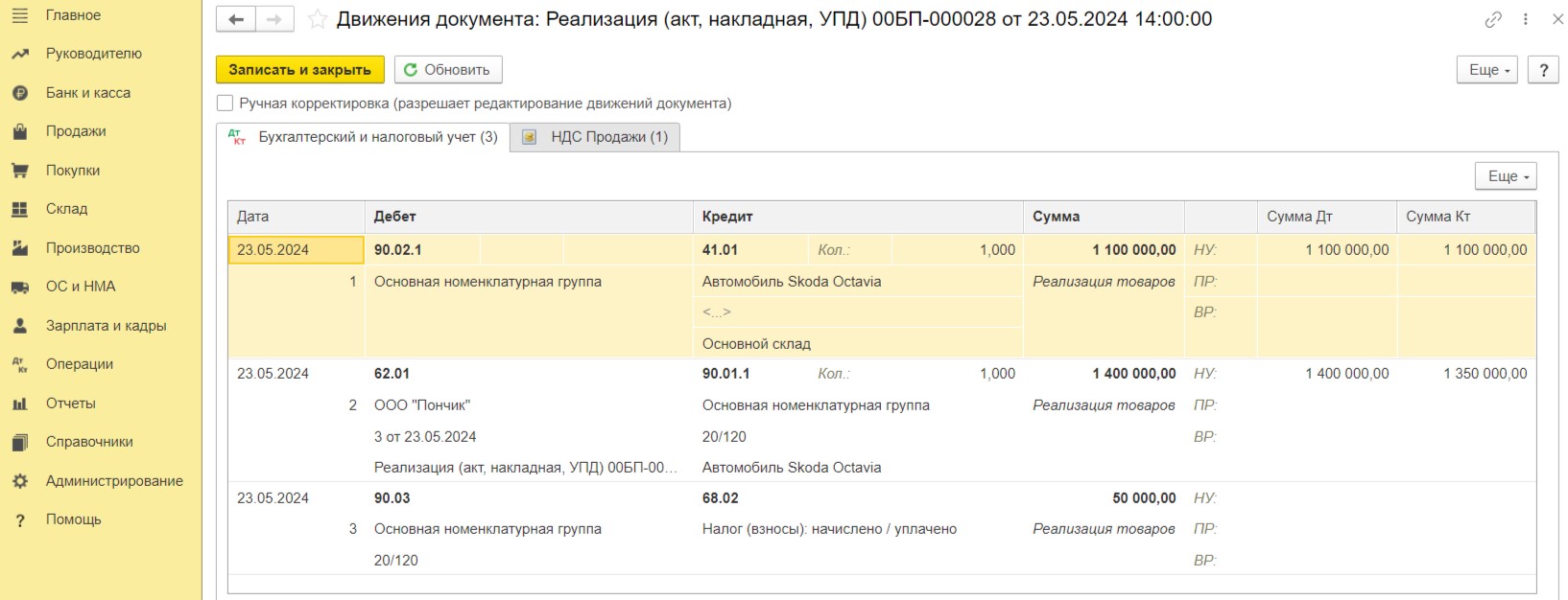Click the Операции Дт/Кт icon
Viewport: 1568px width, 600px height.
tap(19, 364)
